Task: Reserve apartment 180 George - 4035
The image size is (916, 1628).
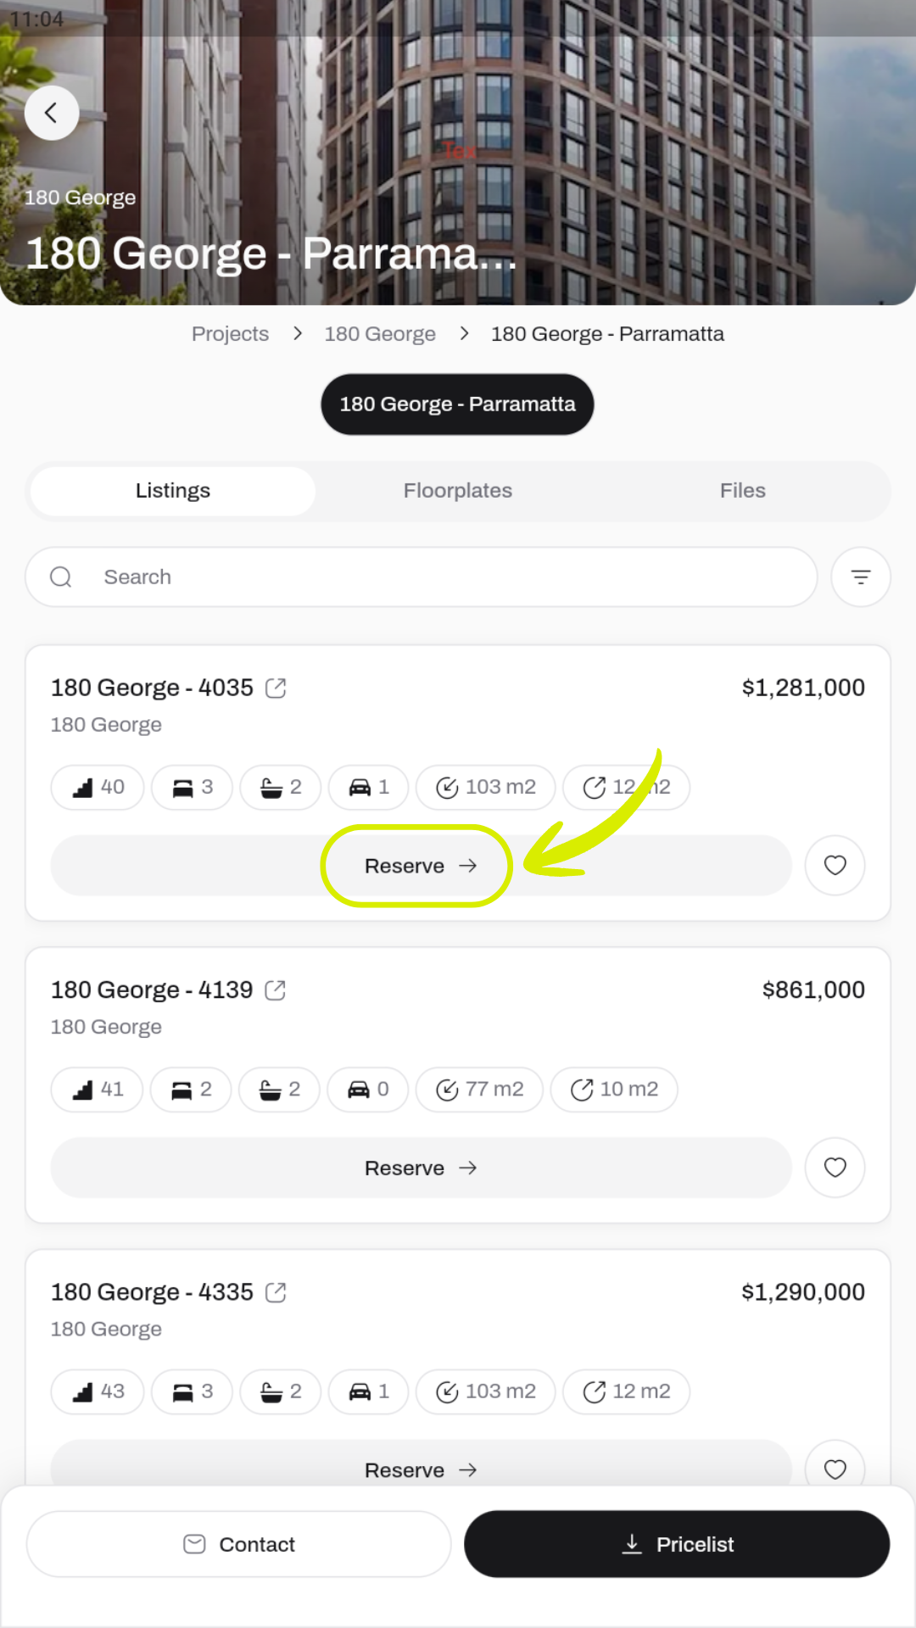Action: tap(420, 866)
